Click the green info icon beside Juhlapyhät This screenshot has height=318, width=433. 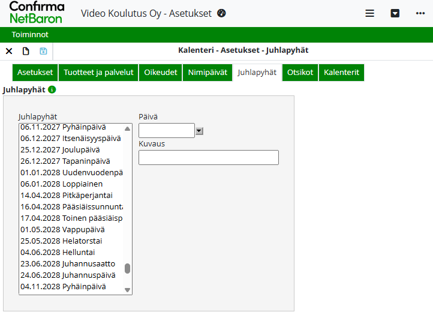tap(52, 89)
